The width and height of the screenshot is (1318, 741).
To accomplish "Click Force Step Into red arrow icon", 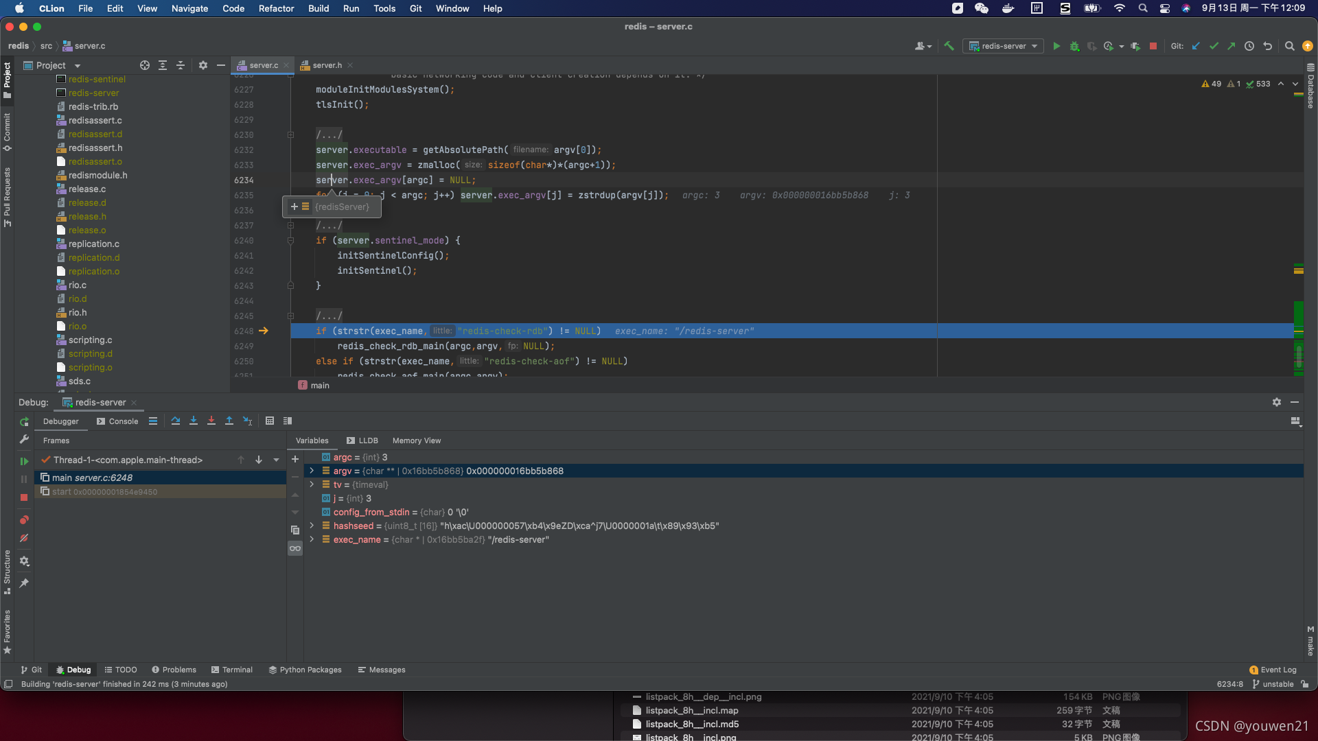I will pos(211,421).
